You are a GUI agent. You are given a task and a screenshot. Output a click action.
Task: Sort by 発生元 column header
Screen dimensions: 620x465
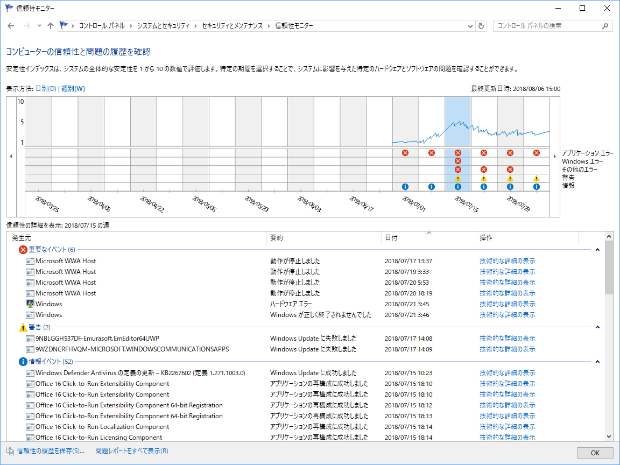136,238
